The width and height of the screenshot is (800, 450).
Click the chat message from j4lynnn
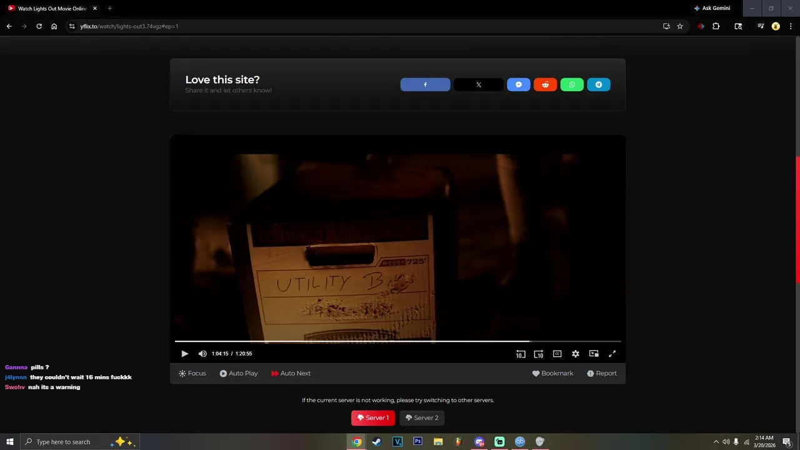pyautogui.click(x=68, y=377)
